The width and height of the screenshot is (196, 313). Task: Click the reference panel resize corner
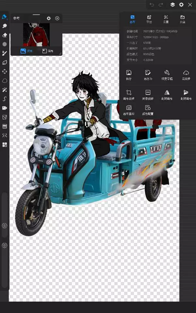pos(60,53)
